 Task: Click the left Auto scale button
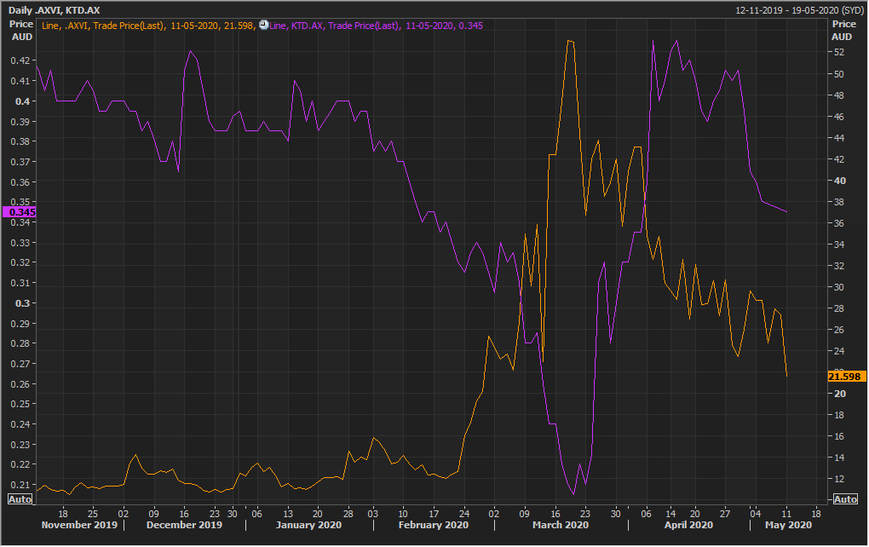pos(20,499)
